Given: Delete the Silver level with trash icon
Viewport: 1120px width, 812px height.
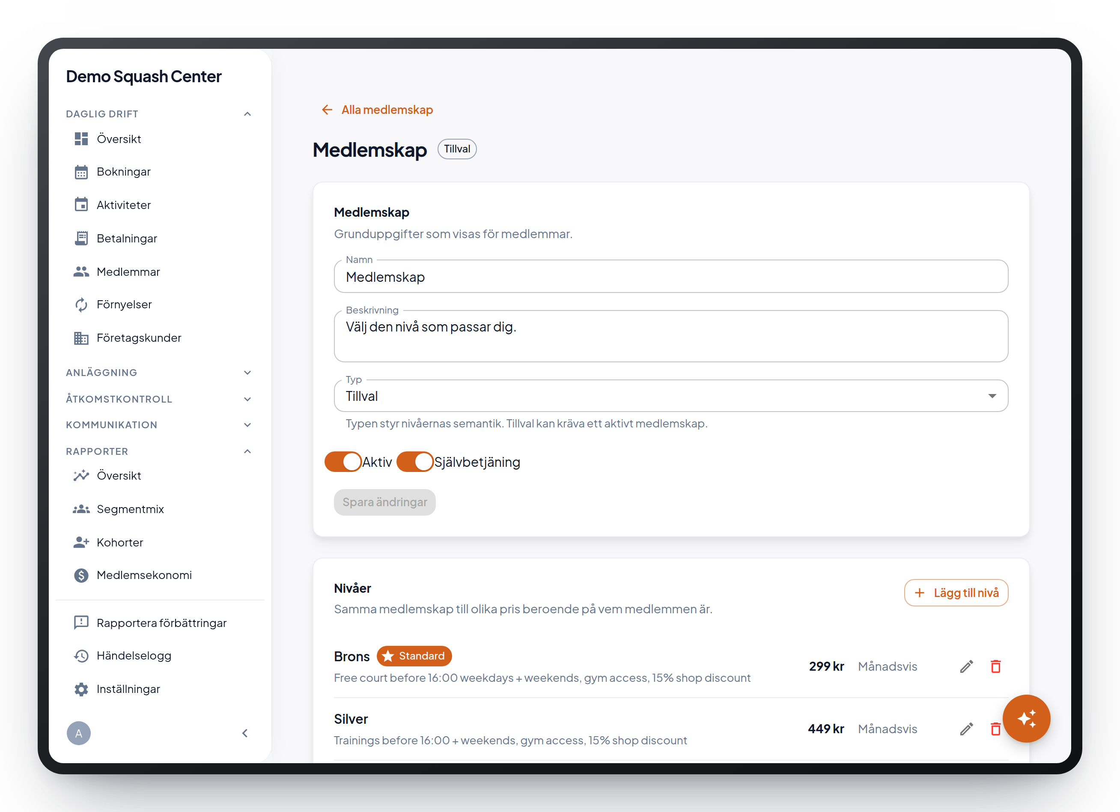Looking at the screenshot, I should click(995, 729).
